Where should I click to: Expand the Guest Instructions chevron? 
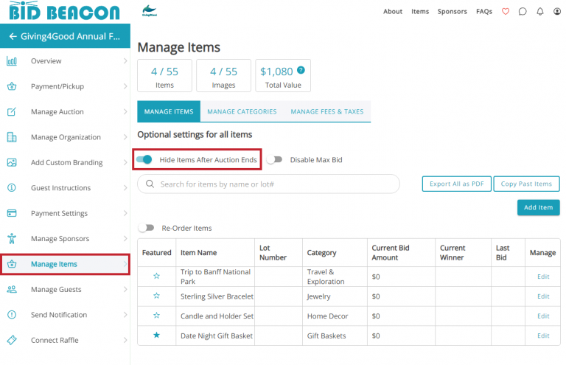point(125,188)
